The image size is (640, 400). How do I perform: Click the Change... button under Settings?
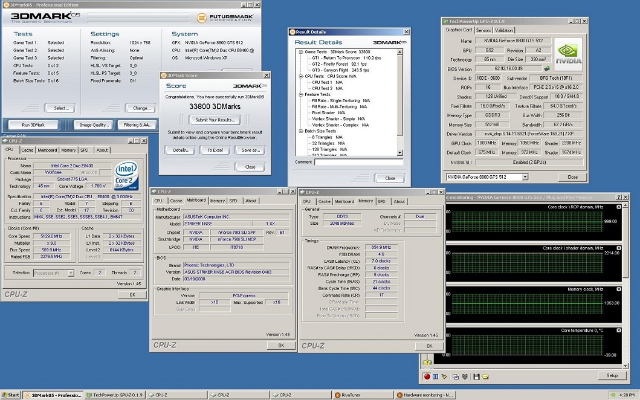[141, 108]
